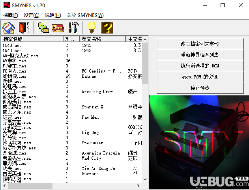Open the 档案(F) menu

(11, 15)
